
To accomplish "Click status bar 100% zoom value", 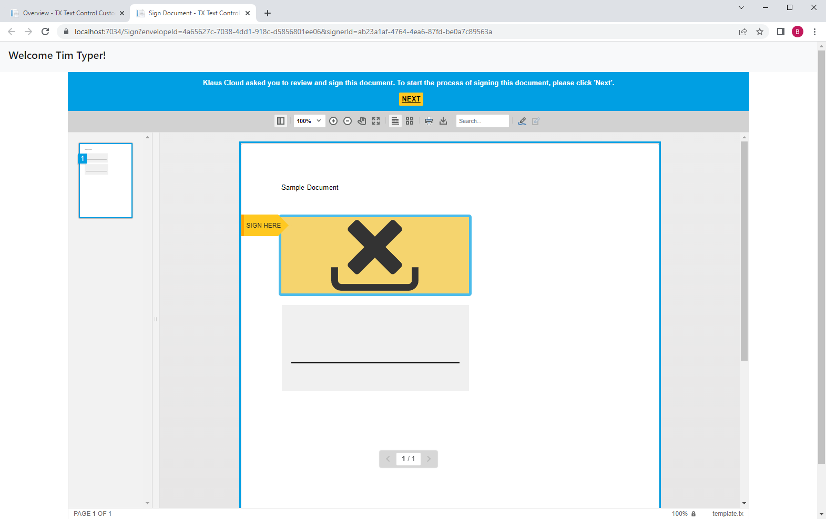I will [680, 514].
